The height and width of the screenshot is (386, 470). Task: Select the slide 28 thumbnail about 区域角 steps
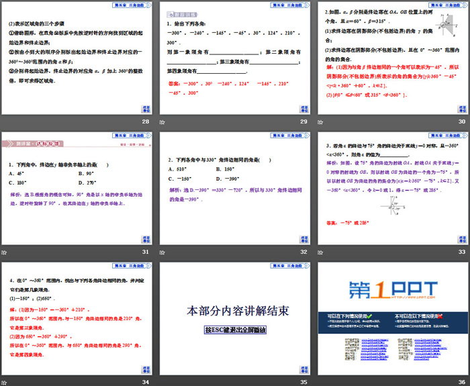click(77, 58)
